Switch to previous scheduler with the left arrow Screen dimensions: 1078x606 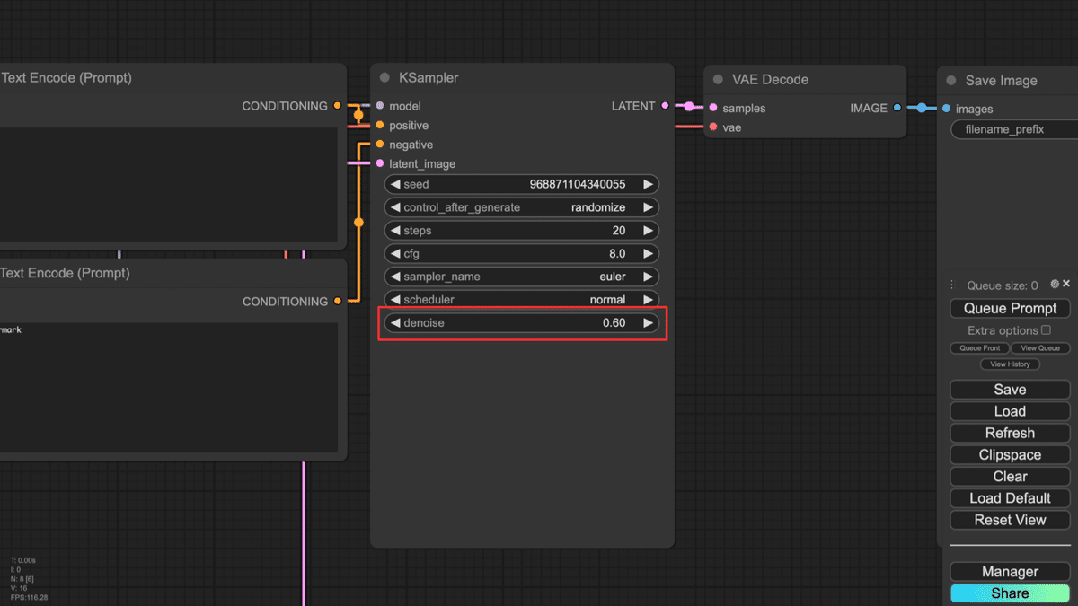pyautogui.click(x=394, y=300)
